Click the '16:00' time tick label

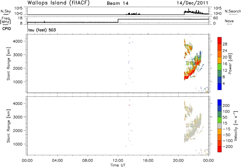tap(148, 161)
